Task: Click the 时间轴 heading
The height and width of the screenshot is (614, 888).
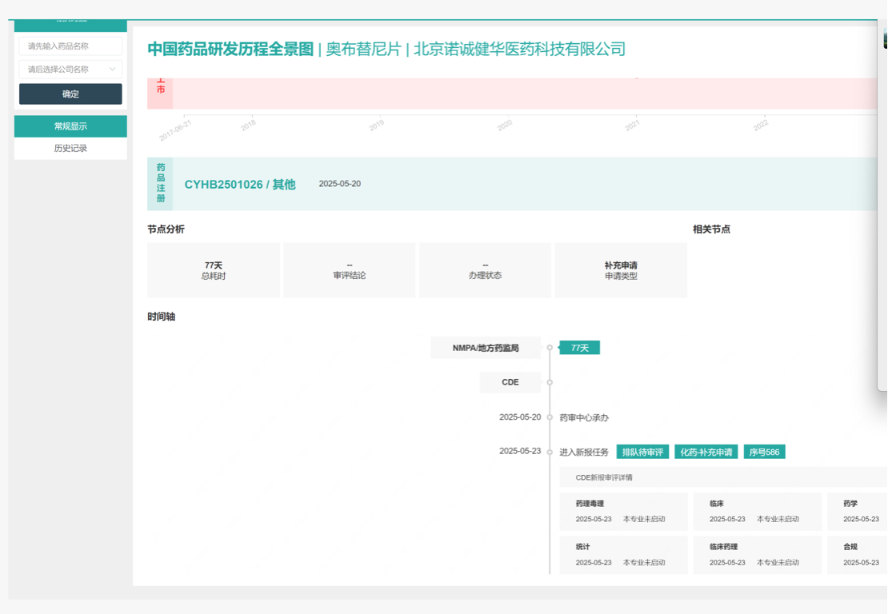Action: coord(162,317)
